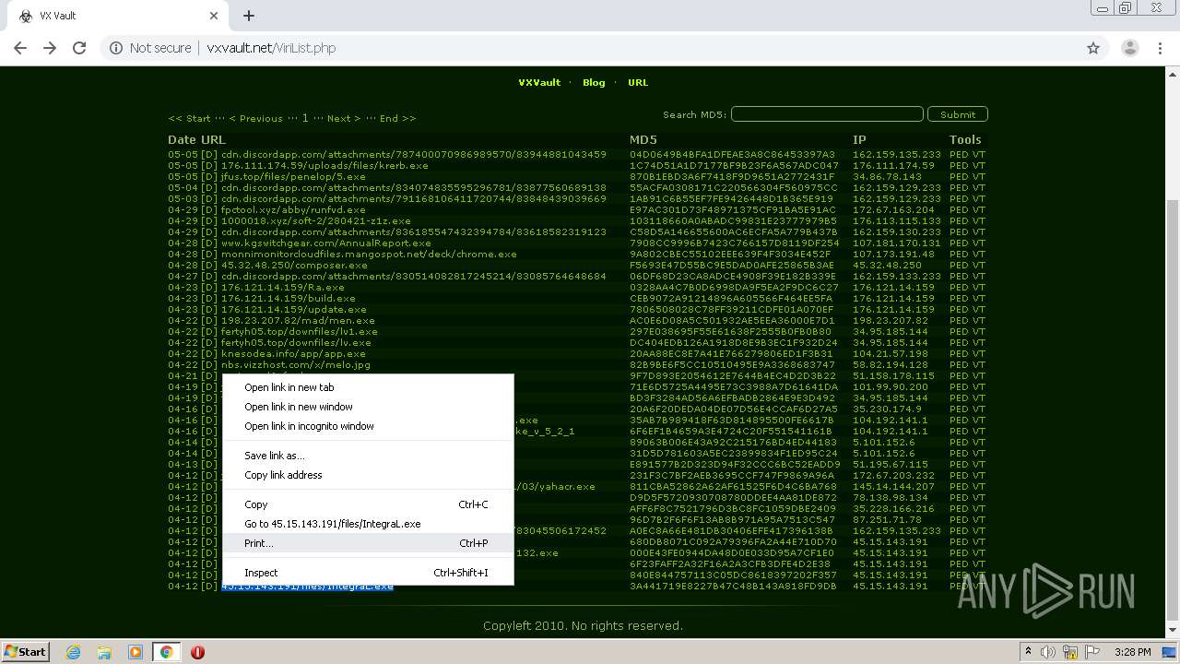1180x664 pixels.
Task: Click the Submit button
Action: [x=958, y=114]
